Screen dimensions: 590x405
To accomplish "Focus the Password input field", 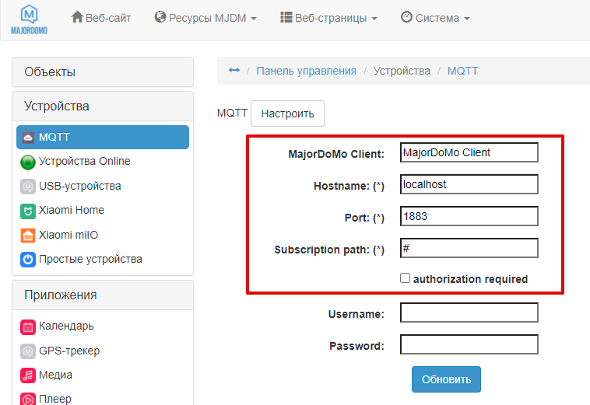I will coord(469,345).
